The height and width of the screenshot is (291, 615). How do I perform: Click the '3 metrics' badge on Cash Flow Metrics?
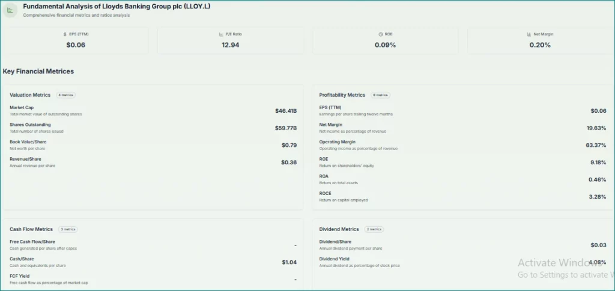click(67, 229)
